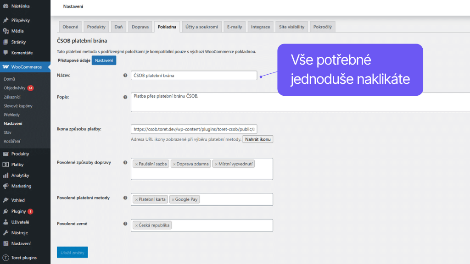This screenshot has width=470, height=264.
Task: Click the Nástroje wrench icon
Action: (6, 232)
